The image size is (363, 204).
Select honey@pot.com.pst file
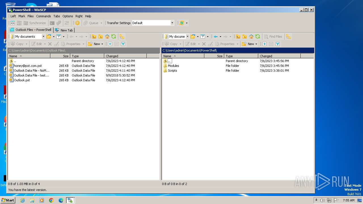[x=28, y=66]
